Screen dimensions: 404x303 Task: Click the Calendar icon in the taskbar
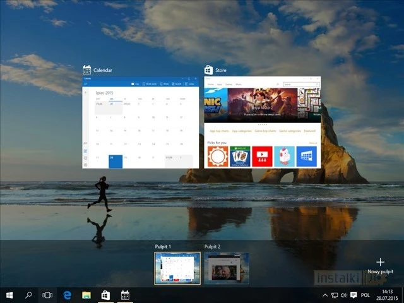pos(125,295)
